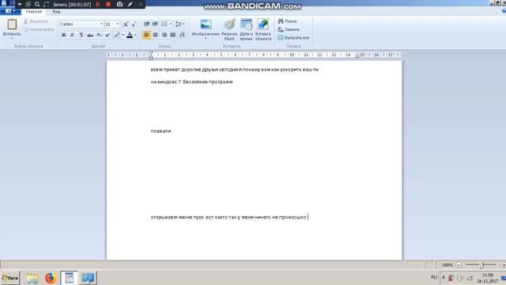The image size is (506, 285).
Task: Click the first-line indent marker on ruler
Action: click(x=151, y=53)
